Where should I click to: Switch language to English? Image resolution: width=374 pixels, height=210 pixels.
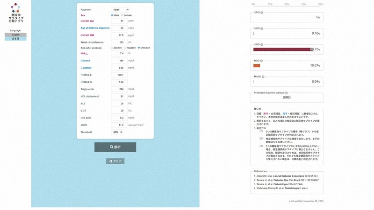point(15,35)
